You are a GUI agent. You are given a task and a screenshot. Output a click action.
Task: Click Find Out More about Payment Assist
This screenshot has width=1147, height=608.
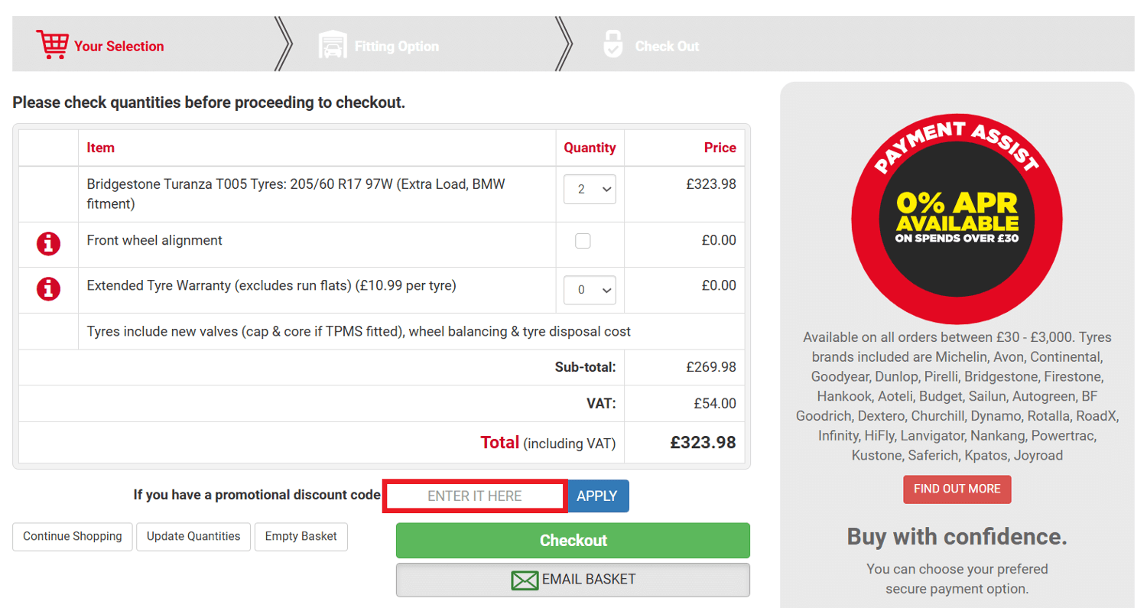click(x=957, y=489)
